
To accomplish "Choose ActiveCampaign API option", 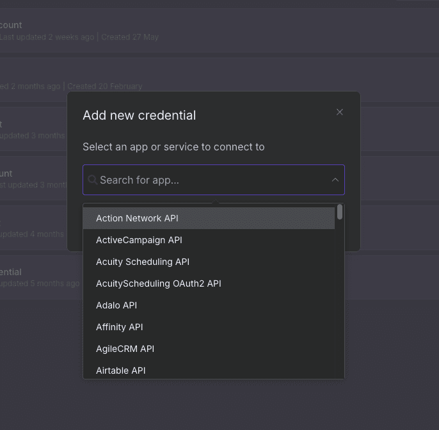I will 139,240.
